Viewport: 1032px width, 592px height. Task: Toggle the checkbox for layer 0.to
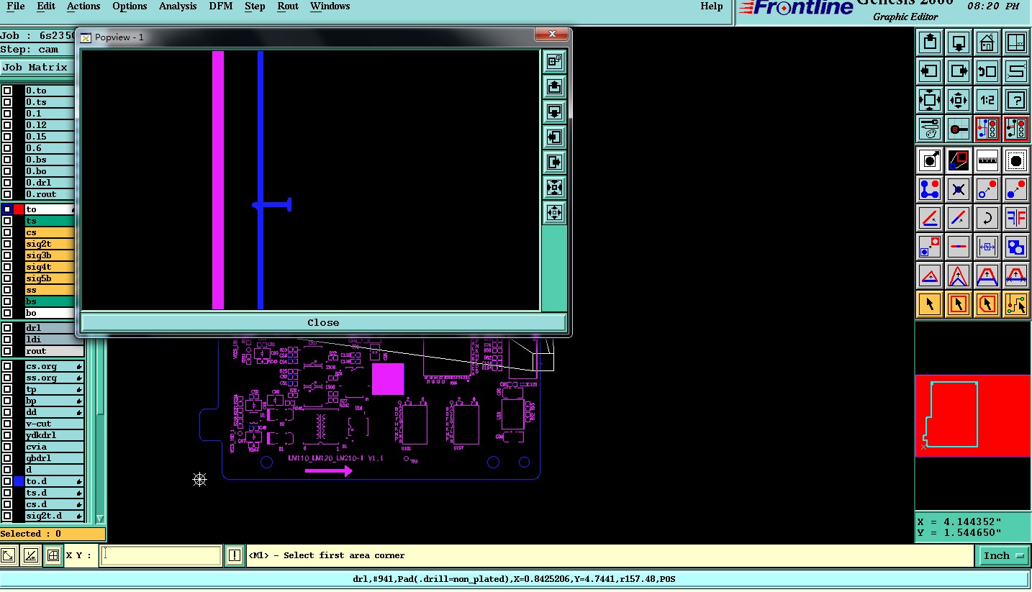coord(7,91)
